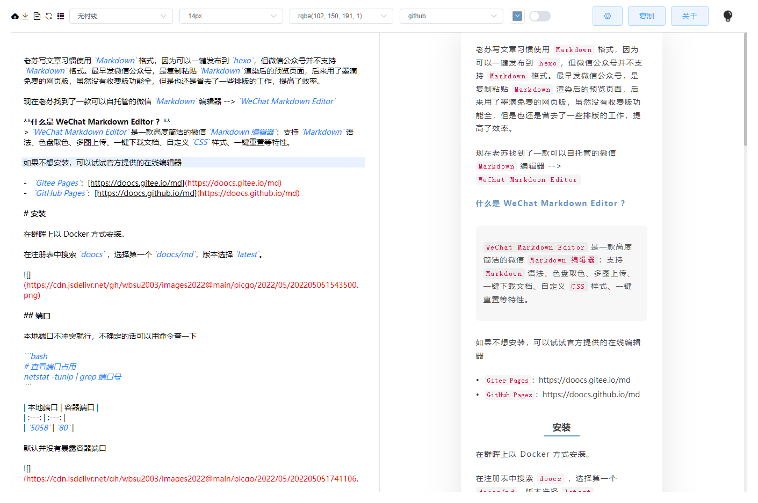Flip the gray toggle switch in toolbar
Viewport: 758px width, 503px height.
[540, 16]
